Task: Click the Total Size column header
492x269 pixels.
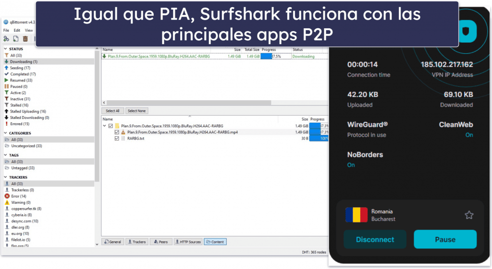Action: (x=252, y=49)
